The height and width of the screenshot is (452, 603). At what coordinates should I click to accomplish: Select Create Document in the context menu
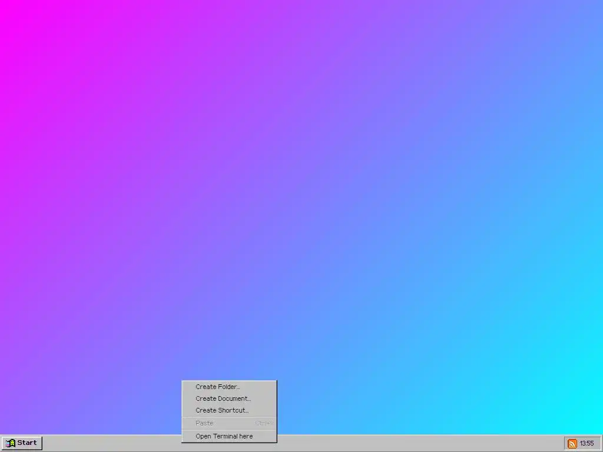(229, 398)
